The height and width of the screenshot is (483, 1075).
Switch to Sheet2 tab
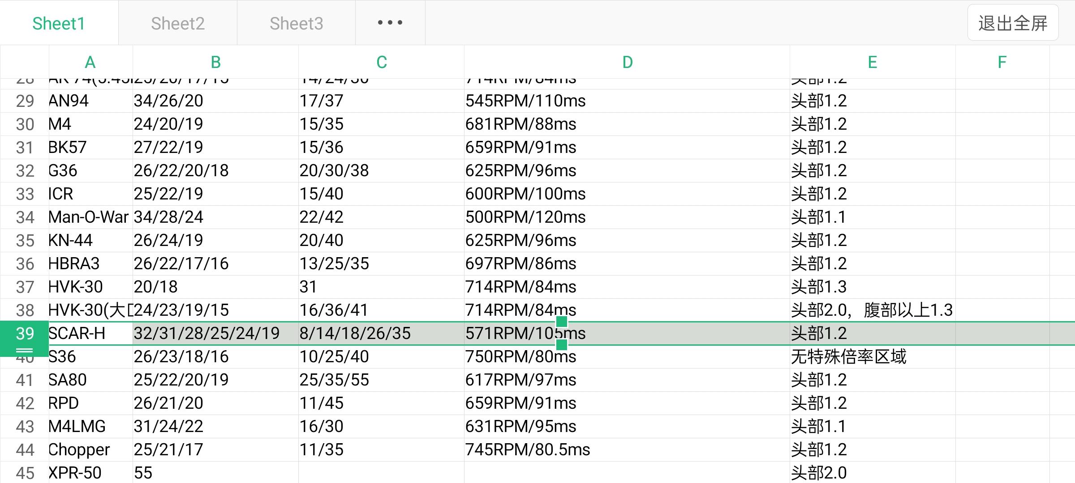(x=178, y=23)
